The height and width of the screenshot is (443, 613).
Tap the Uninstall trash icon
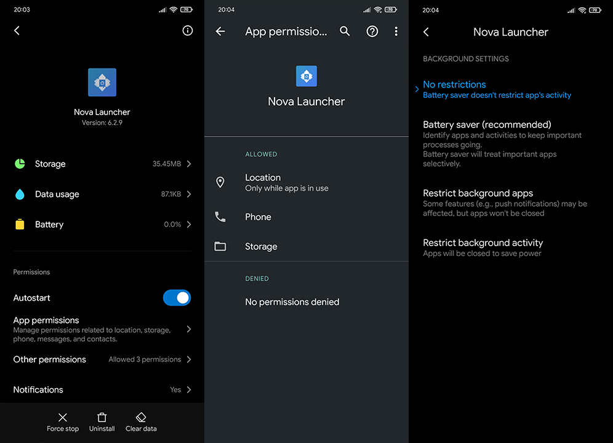[102, 417]
